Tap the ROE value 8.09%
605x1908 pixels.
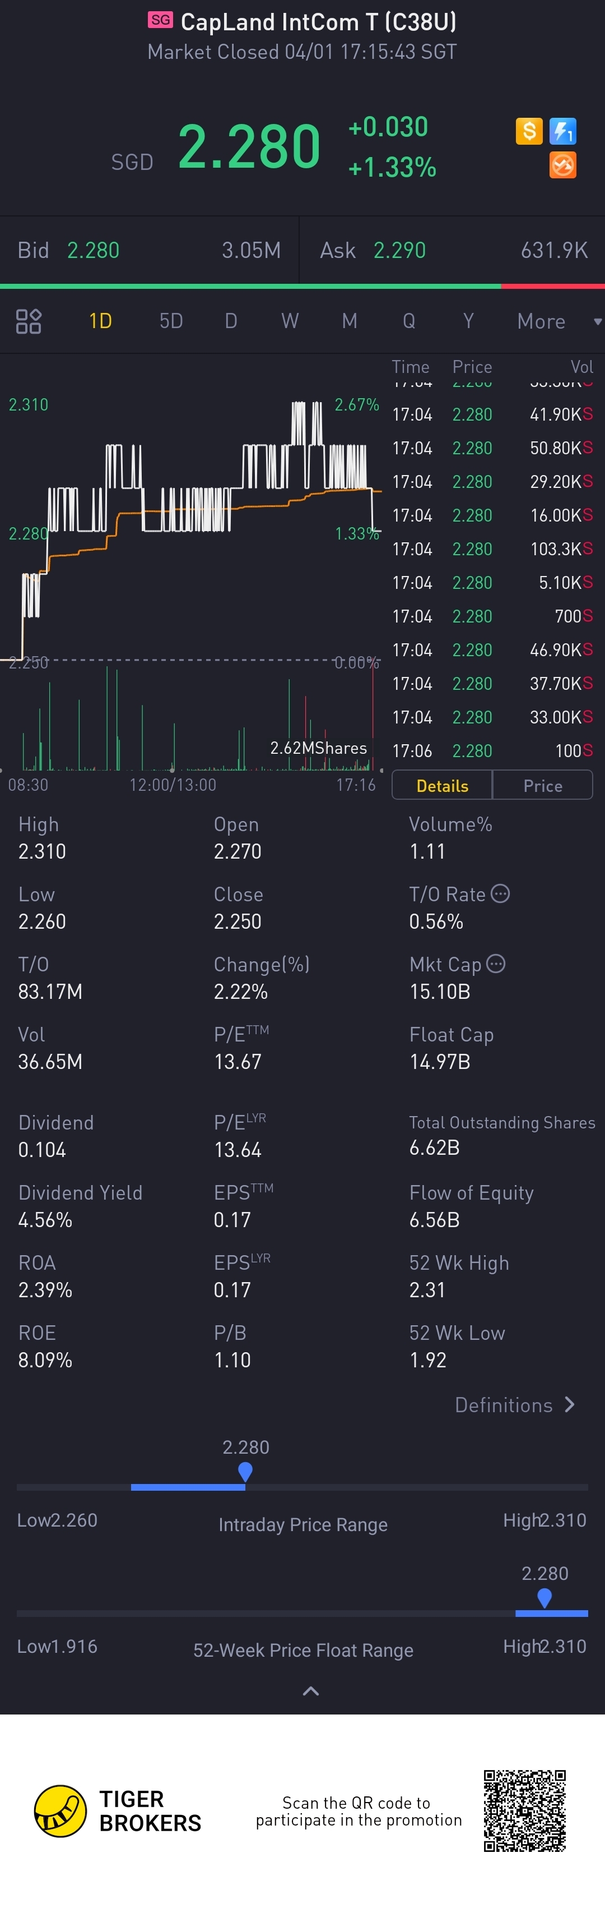(45, 1360)
